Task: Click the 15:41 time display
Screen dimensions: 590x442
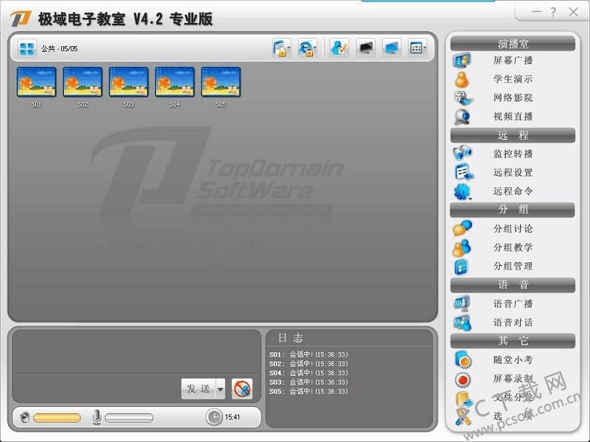Action: (232, 417)
